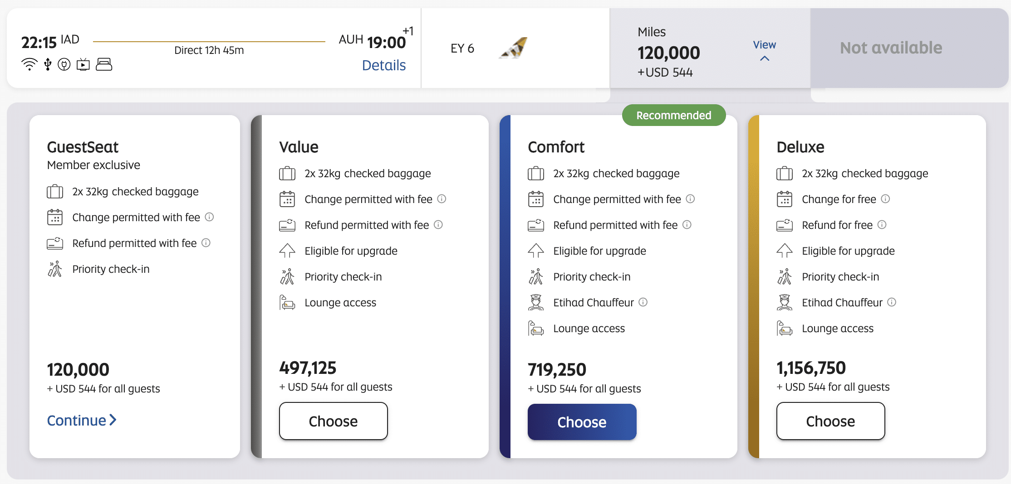The width and height of the screenshot is (1011, 484).
Task: Click info icon beside Value Refund permitted
Action: [438, 225]
